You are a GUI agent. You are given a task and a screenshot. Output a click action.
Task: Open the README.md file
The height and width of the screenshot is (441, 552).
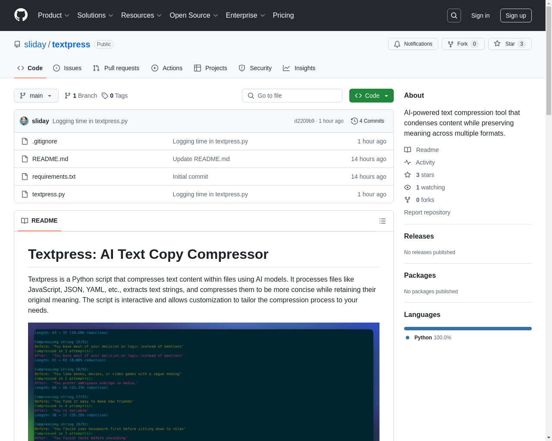click(50, 159)
